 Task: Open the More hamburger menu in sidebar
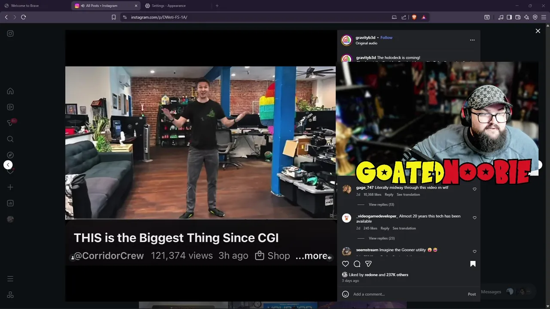coord(10,279)
